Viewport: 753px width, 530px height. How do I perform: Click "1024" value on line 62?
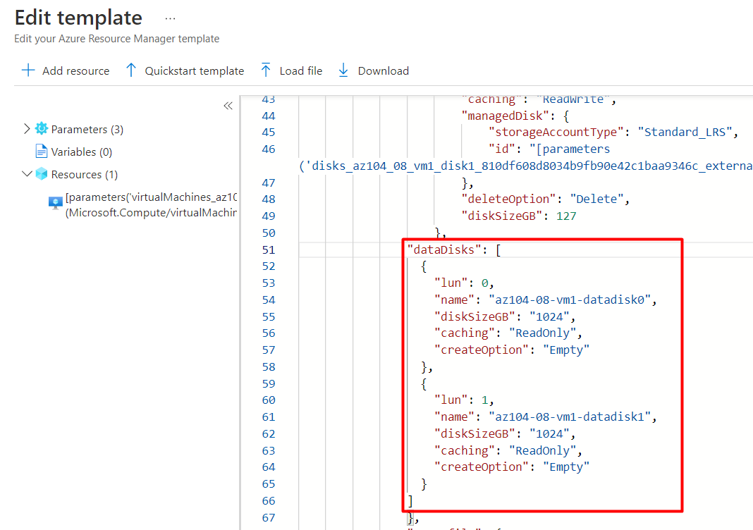click(x=549, y=434)
